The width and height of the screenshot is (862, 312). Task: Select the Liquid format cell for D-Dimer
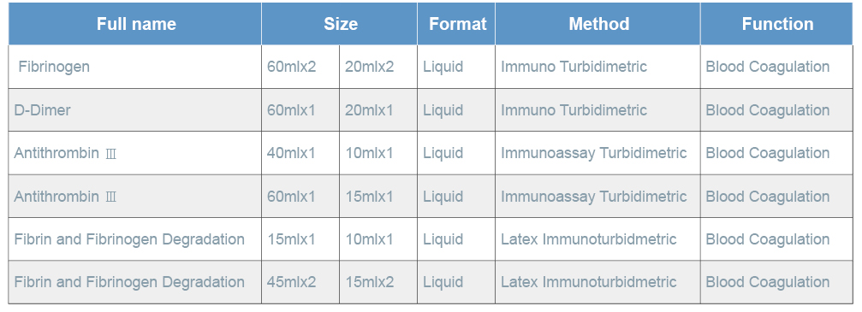coord(443,110)
